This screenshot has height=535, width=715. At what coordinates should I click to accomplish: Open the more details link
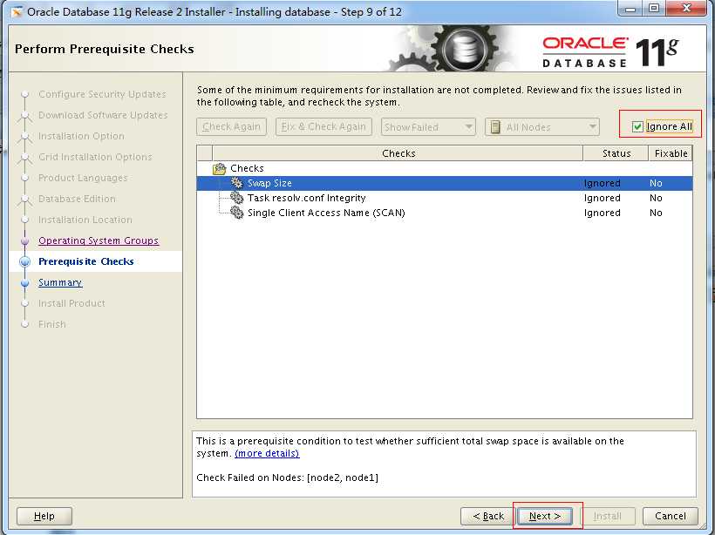coord(267,453)
